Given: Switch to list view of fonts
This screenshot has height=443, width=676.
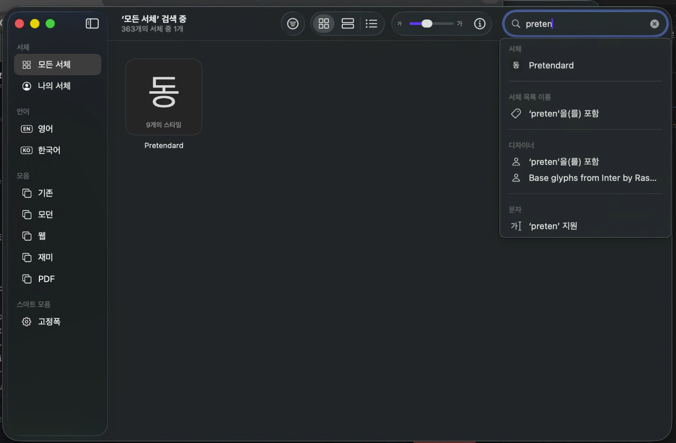Looking at the screenshot, I should click(371, 23).
